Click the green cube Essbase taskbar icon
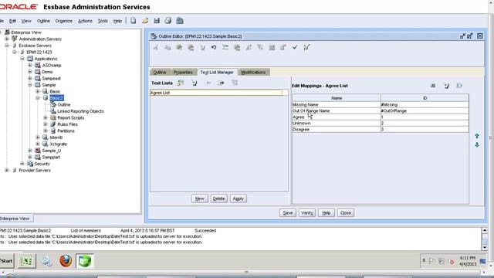The height and width of the screenshot is (278, 494). (85, 261)
